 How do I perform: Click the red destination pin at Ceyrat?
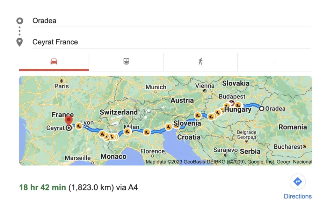pos(69,121)
